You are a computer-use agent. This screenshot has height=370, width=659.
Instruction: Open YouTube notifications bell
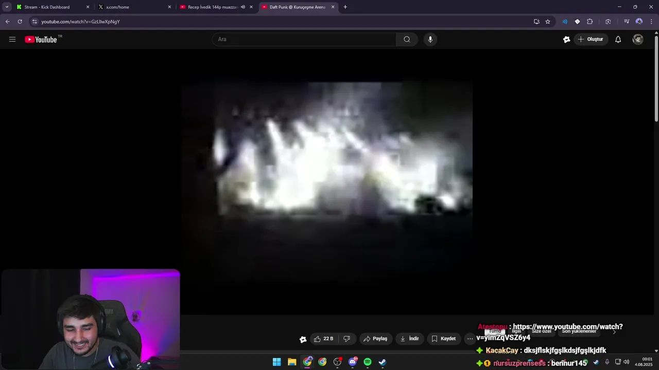(618, 39)
